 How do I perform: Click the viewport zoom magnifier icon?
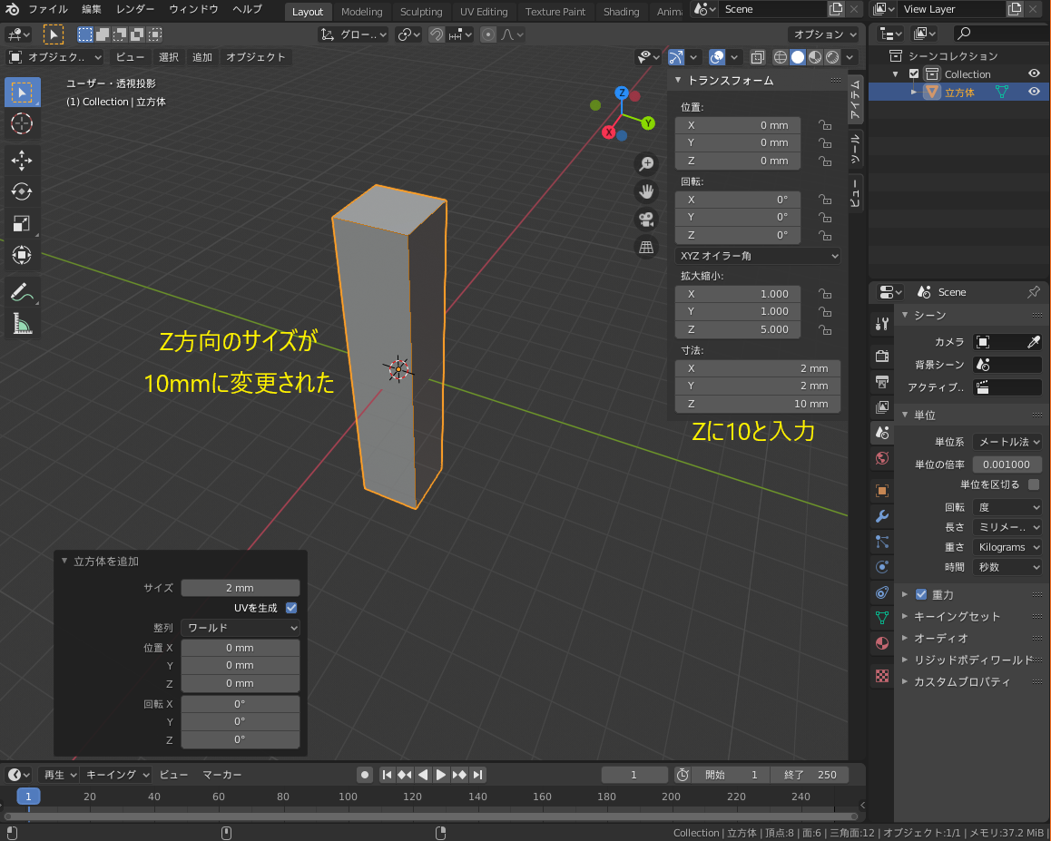tap(646, 164)
